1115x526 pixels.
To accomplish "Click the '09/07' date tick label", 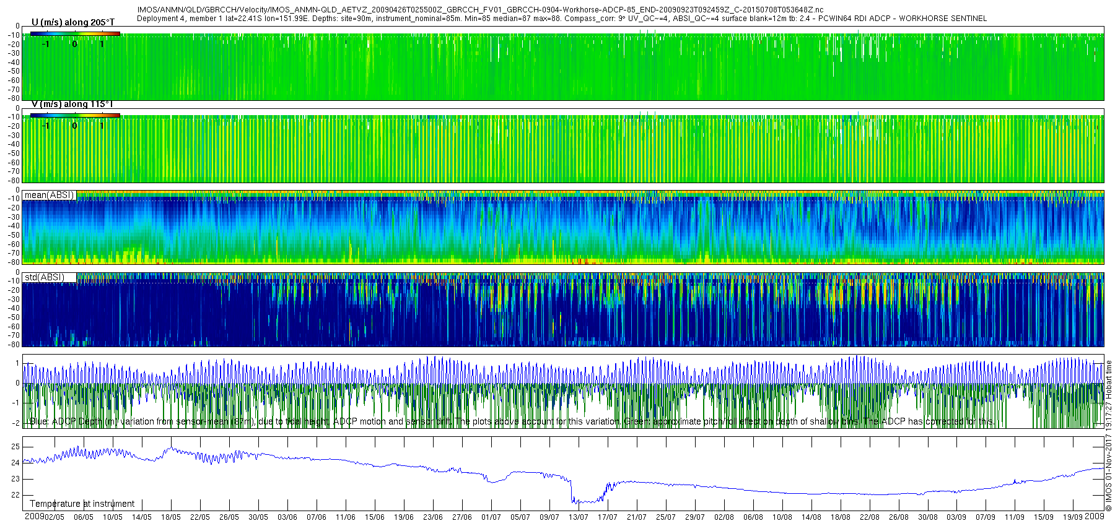I will (549, 517).
